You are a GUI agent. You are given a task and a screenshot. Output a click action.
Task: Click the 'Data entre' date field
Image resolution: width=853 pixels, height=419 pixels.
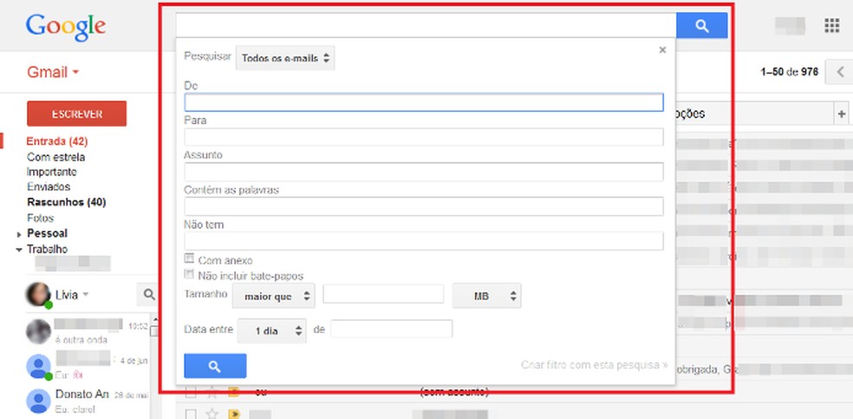[391, 329]
